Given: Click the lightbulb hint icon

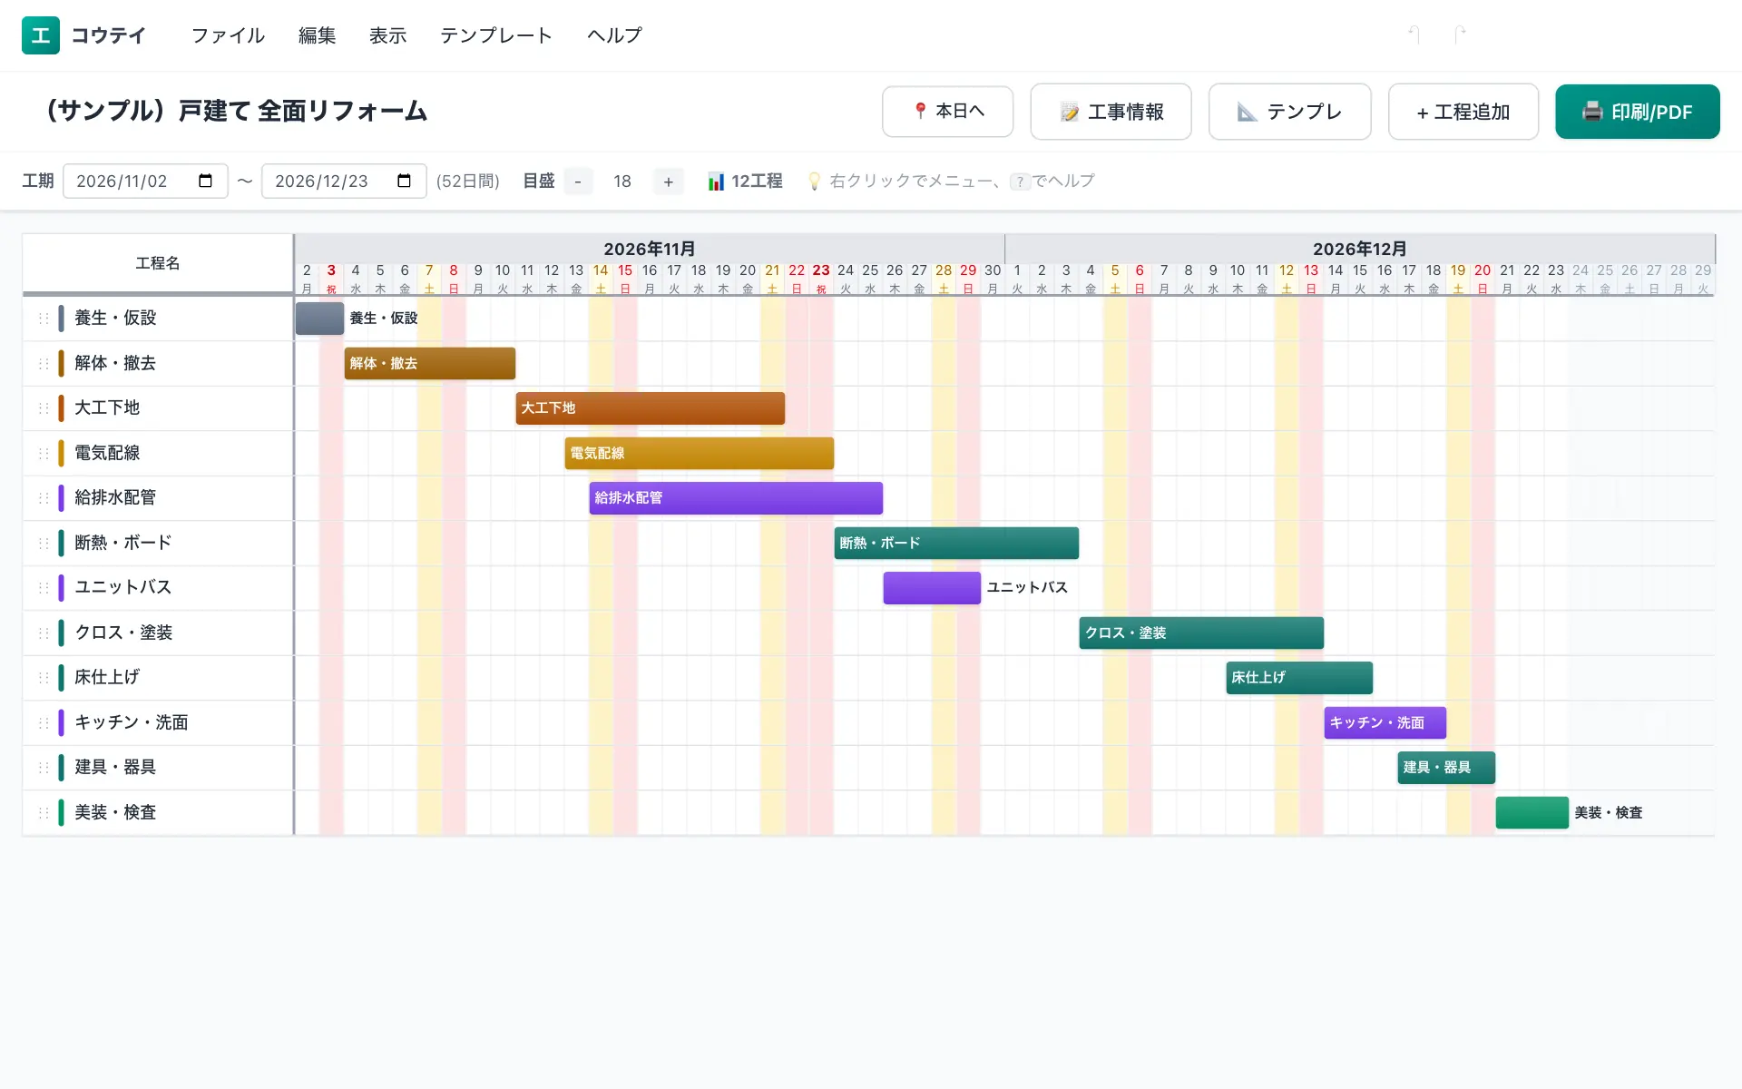Looking at the screenshot, I should (x=814, y=181).
